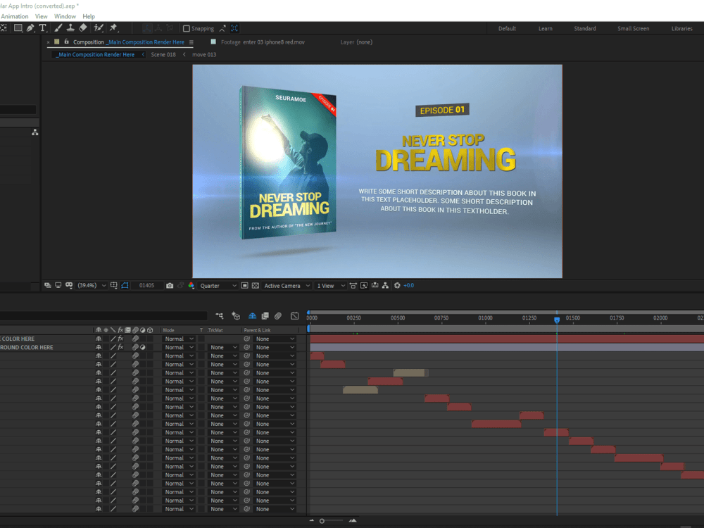Screen dimensions: 704x528
Task: Open the 1 View layout dropdown
Action: point(331,286)
